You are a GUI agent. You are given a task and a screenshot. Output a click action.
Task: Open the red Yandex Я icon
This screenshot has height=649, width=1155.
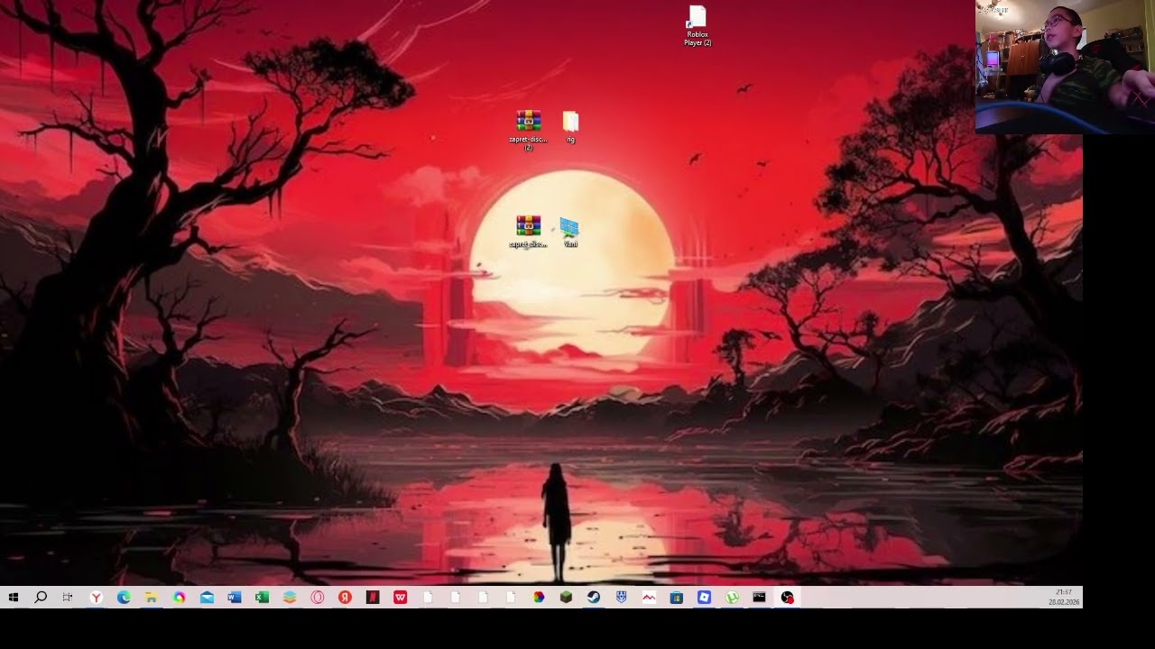coord(345,598)
